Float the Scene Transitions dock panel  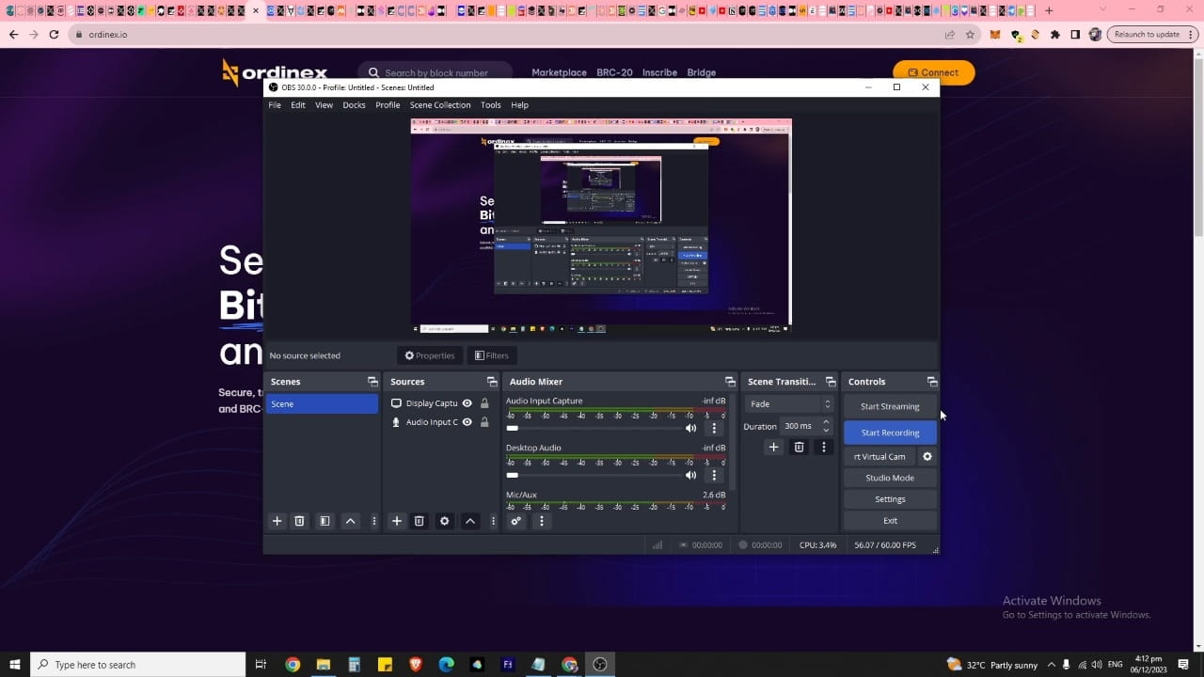click(830, 382)
